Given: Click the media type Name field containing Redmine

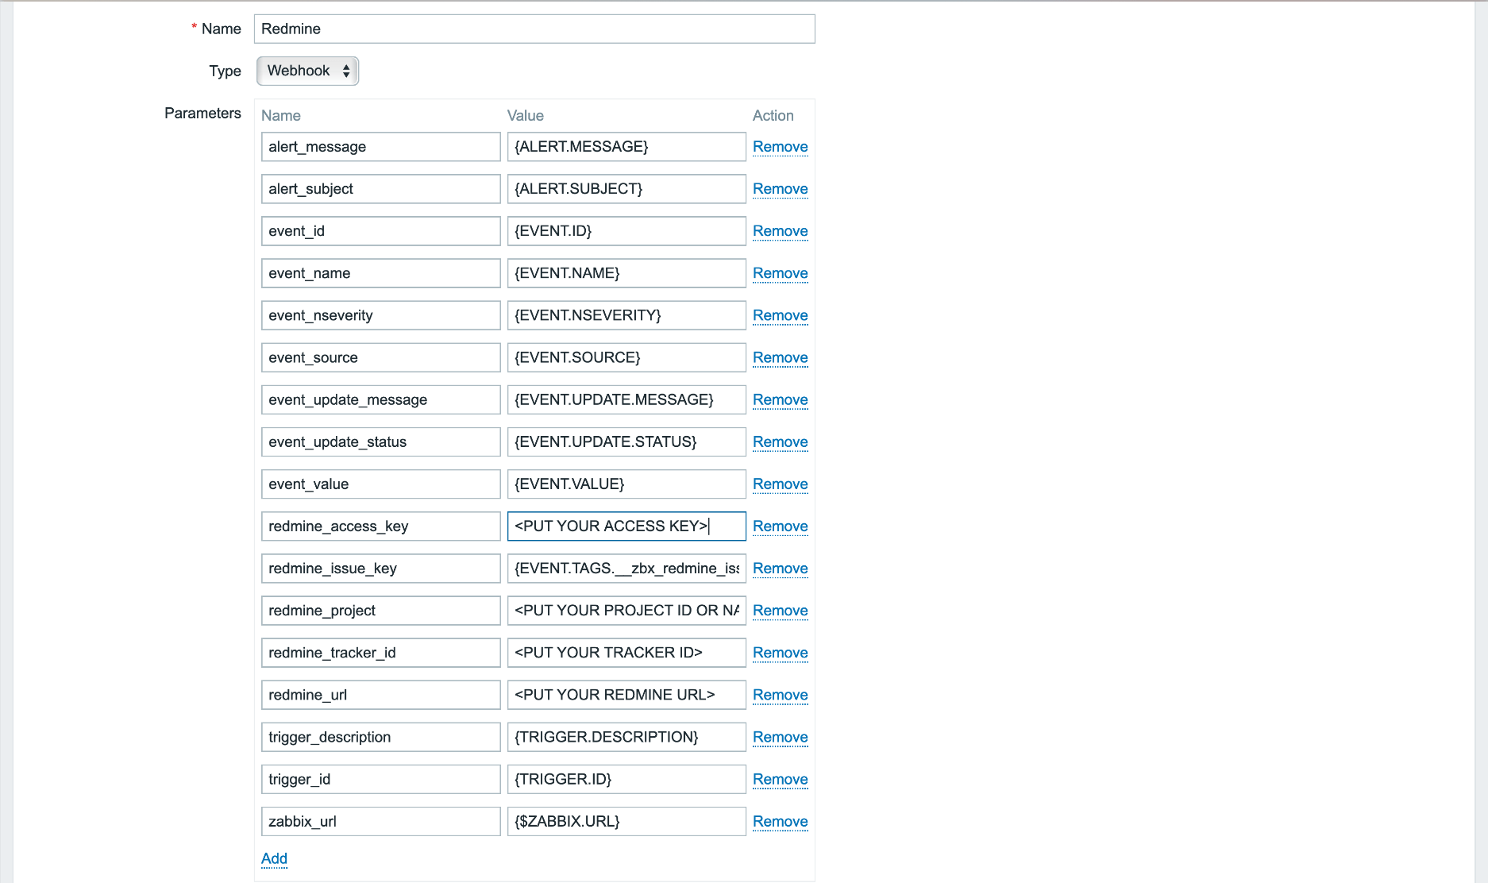Looking at the screenshot, I should tap(534, 29).
